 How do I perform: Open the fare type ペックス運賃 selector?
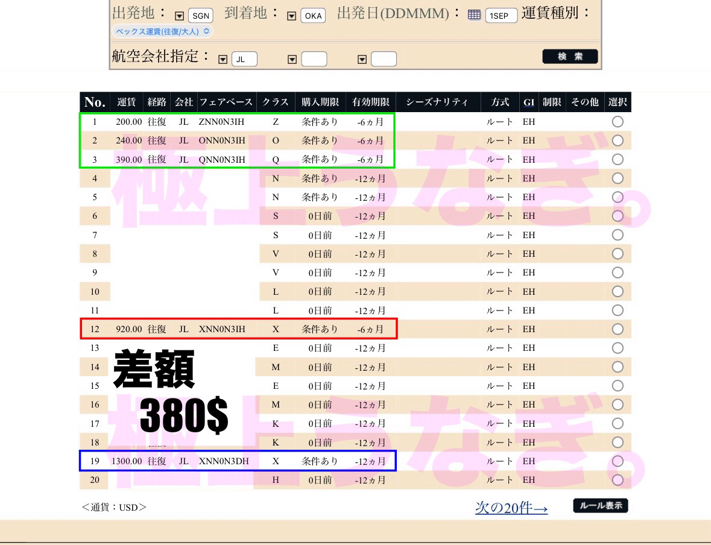(162, 31)
